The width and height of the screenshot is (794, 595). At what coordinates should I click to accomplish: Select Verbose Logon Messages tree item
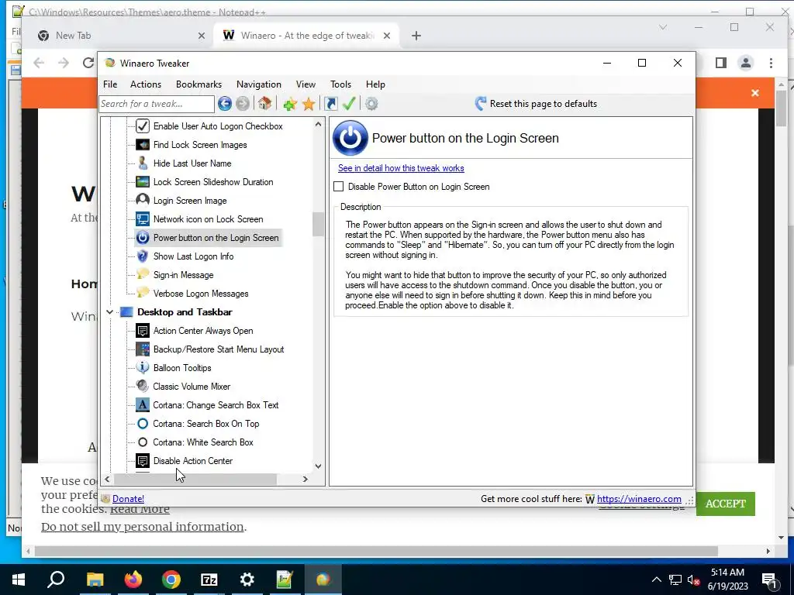[201, 294]
